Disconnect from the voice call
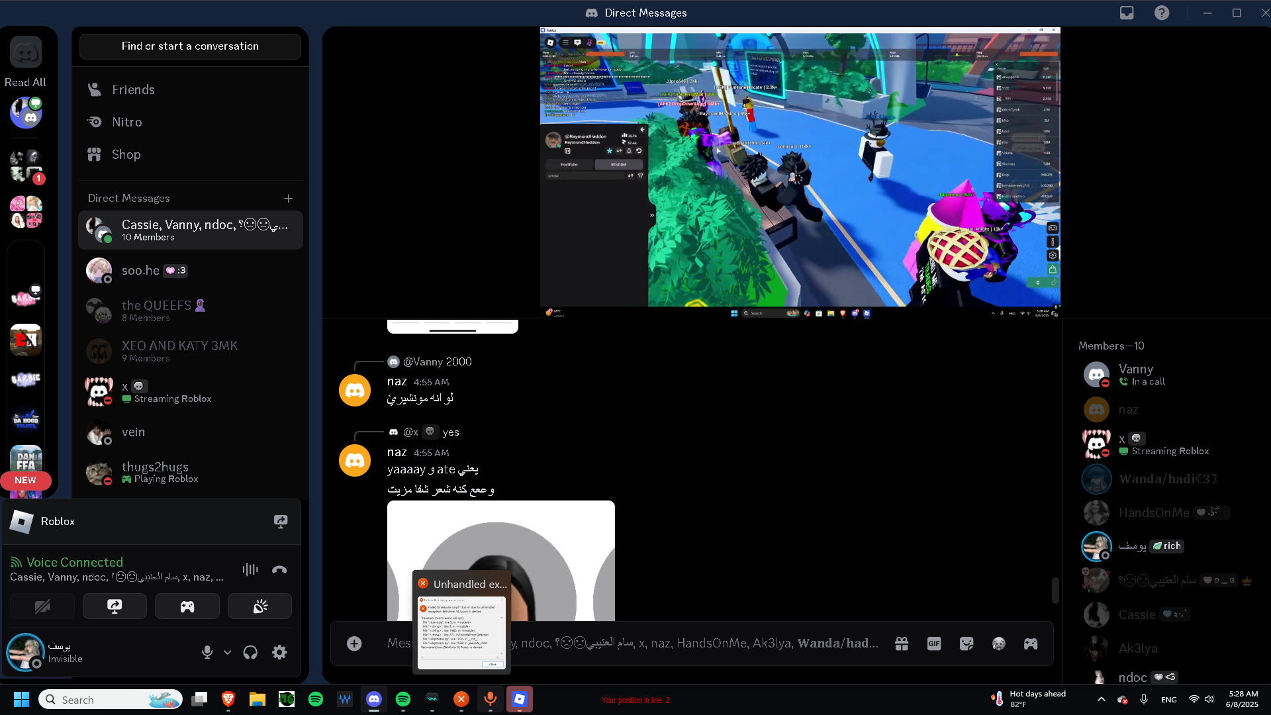 (x=279, y=569)
